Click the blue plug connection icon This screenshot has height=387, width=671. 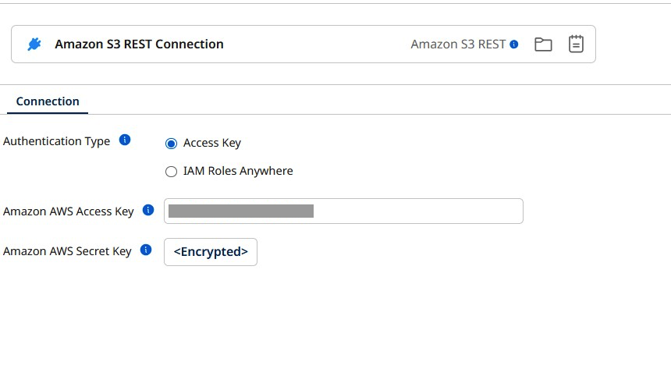pyautogui.click(x=34, y=44)
